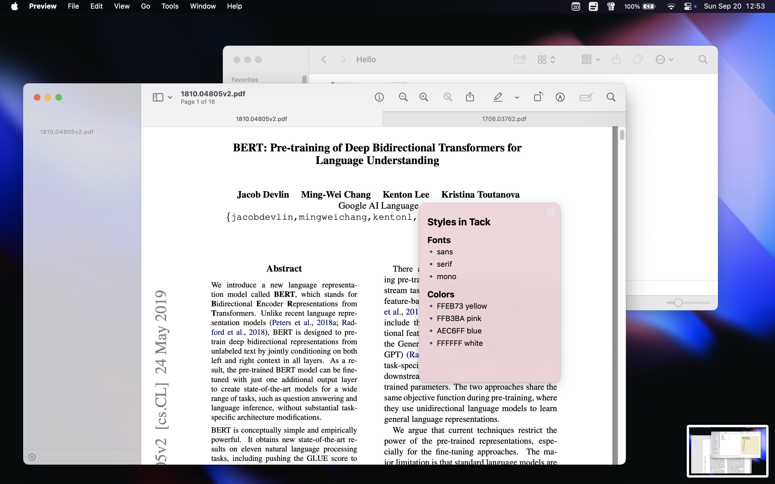This screenshot has width=775, height=484.
Task: Open the Control Center menu bar icon
Action: (x=688, y=6)
